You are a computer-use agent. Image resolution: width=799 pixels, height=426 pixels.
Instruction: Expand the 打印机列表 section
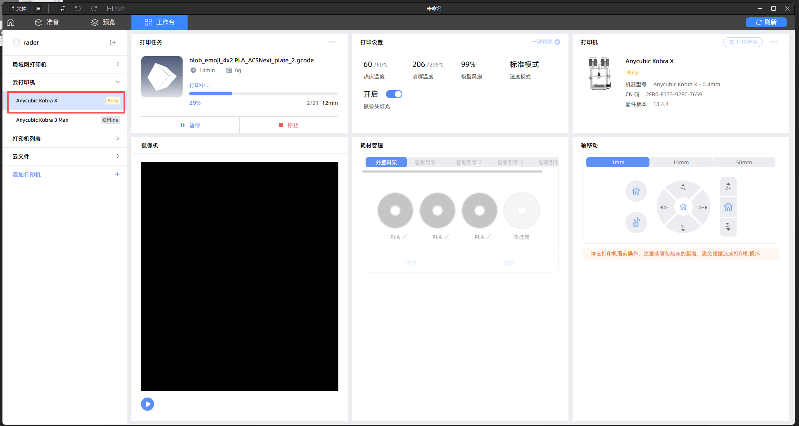(65, 139)
